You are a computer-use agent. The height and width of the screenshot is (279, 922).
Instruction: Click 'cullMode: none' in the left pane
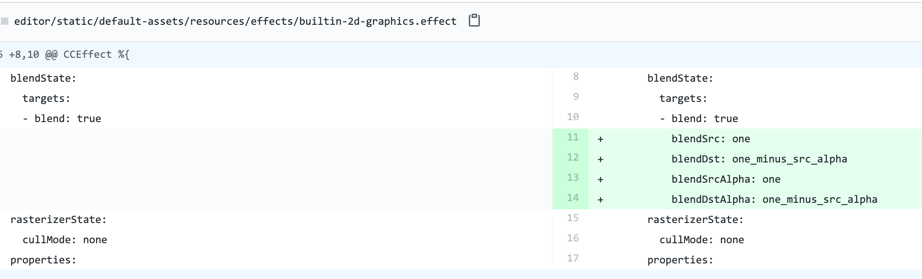(65, 240)
